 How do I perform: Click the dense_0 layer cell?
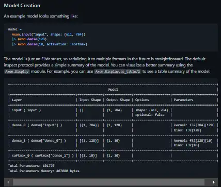tap(37, 125)
